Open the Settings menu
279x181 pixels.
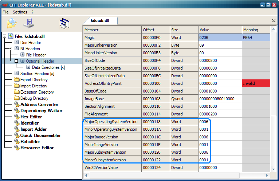(20, 12)
